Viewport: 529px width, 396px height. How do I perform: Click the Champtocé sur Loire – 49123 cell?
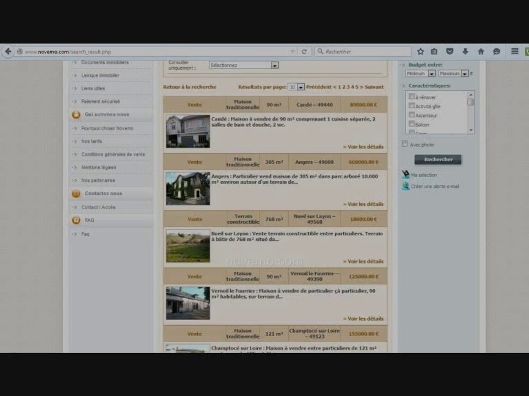pos(315,333)
